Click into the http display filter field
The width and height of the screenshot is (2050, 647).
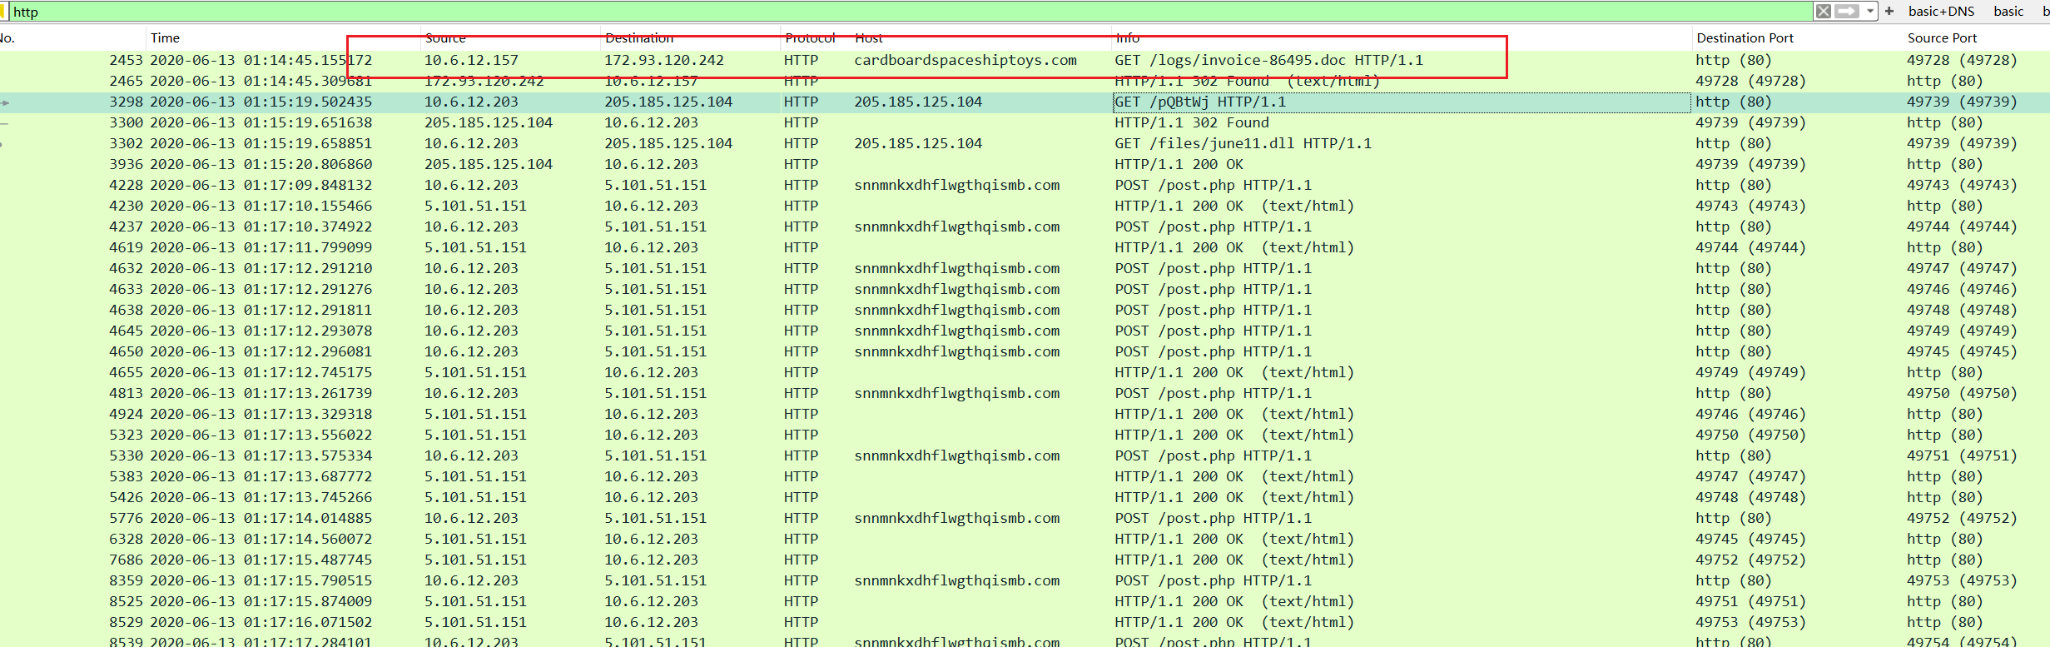[x=832, y=11]
